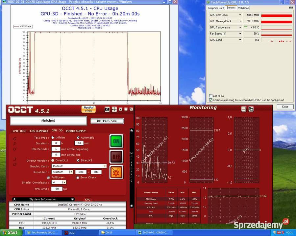Open the orange gear test settings icon
Viewport: 296px width, 236px height.
[x=116, y=172]
